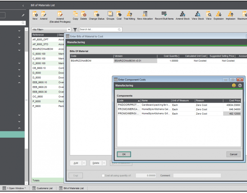
Task: Click the New bill of materials toolbar icon
Action: coord(35,16)
